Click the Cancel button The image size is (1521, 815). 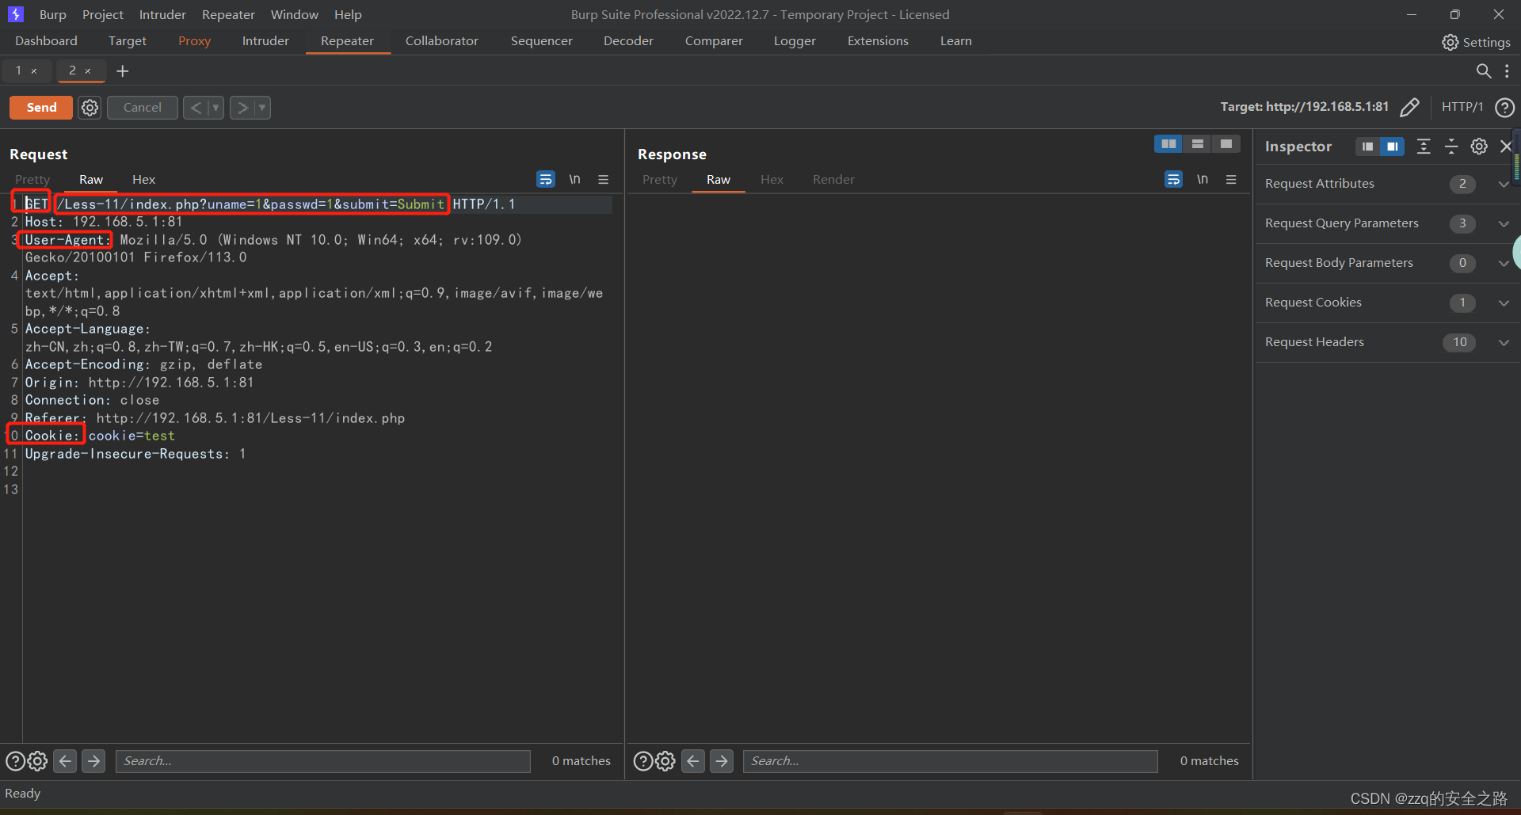(143, 108)
